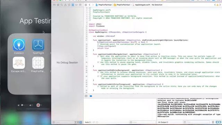222x125 pixels.
Task: Click the AppDelegate.swift breadcrumb
Action: (x=141, y=5)
